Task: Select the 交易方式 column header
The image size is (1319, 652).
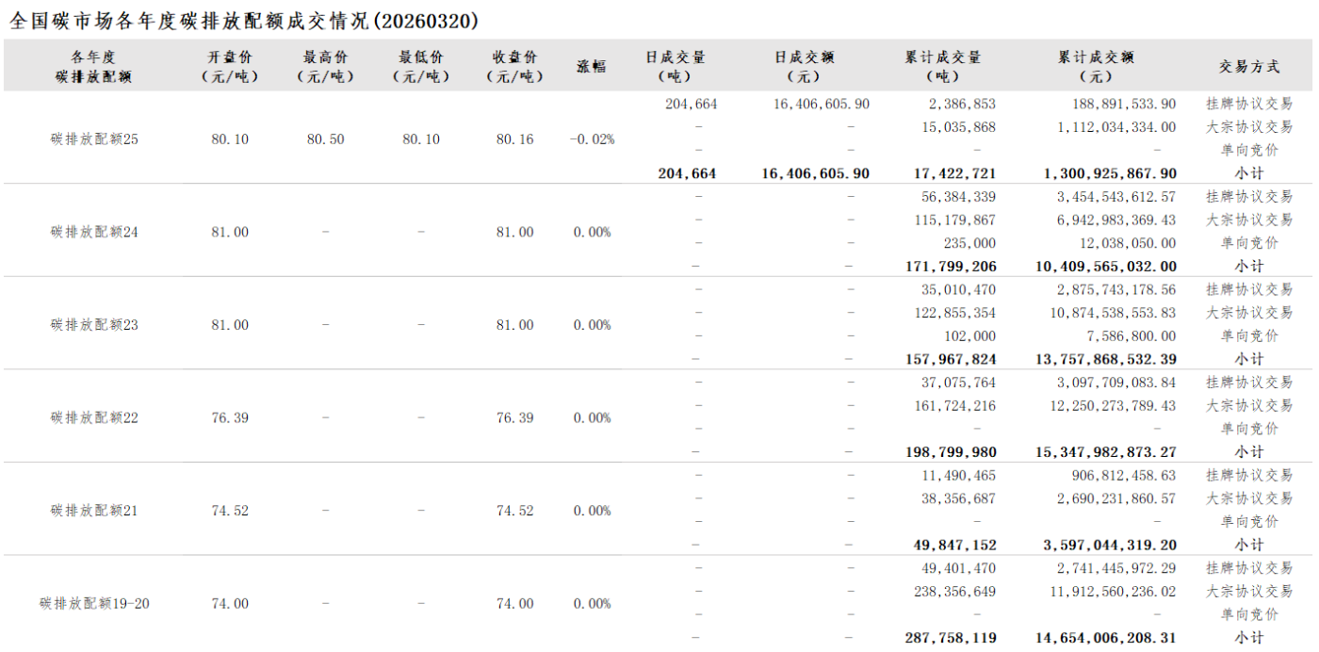Action: point(1249,67)
